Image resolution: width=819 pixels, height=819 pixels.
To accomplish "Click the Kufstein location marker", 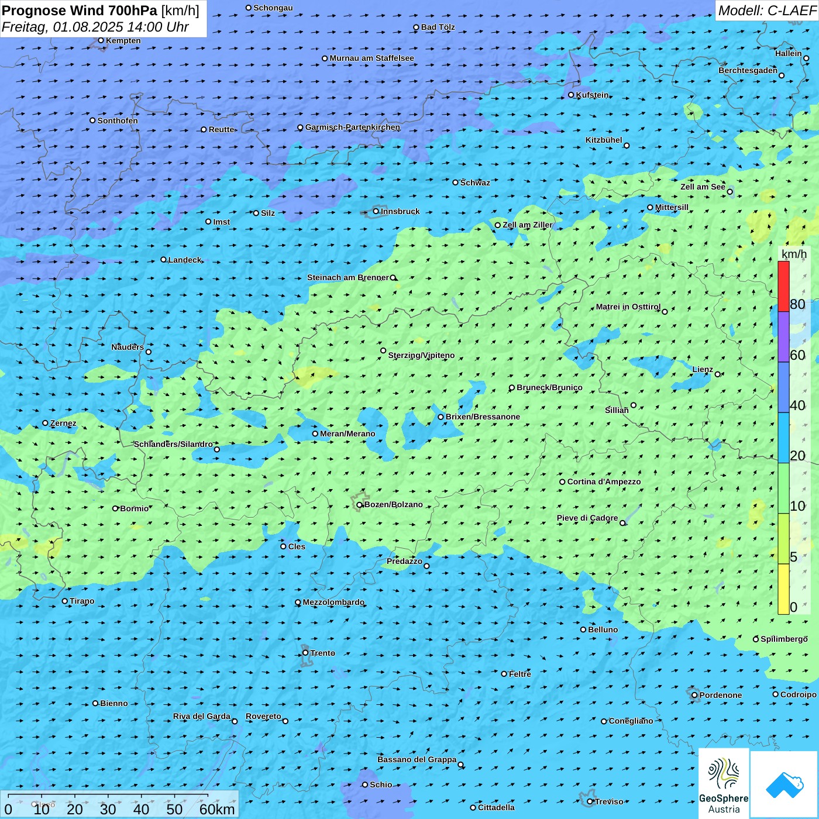I will pyautogui.click(x=572, y=95).
